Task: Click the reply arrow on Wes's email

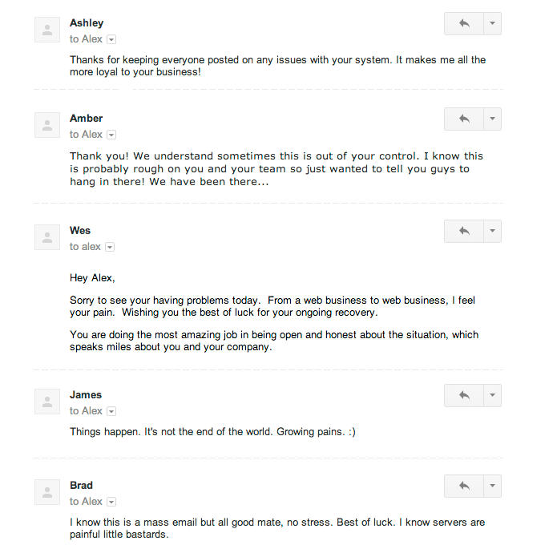Action: point(464,231)
